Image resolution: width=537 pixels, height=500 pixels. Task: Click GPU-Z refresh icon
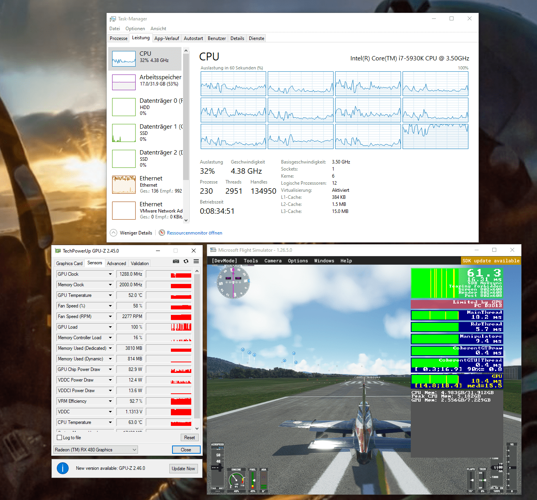(186, 261)
